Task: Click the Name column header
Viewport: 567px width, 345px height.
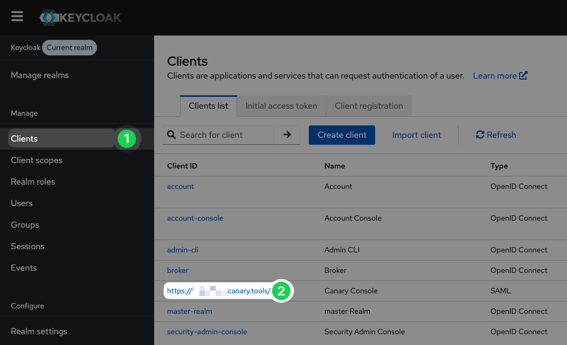Action: click(x=335, y=166)
